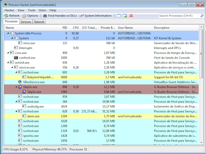Open the Tools menu
206x154 pixels.
pos(31,10)
